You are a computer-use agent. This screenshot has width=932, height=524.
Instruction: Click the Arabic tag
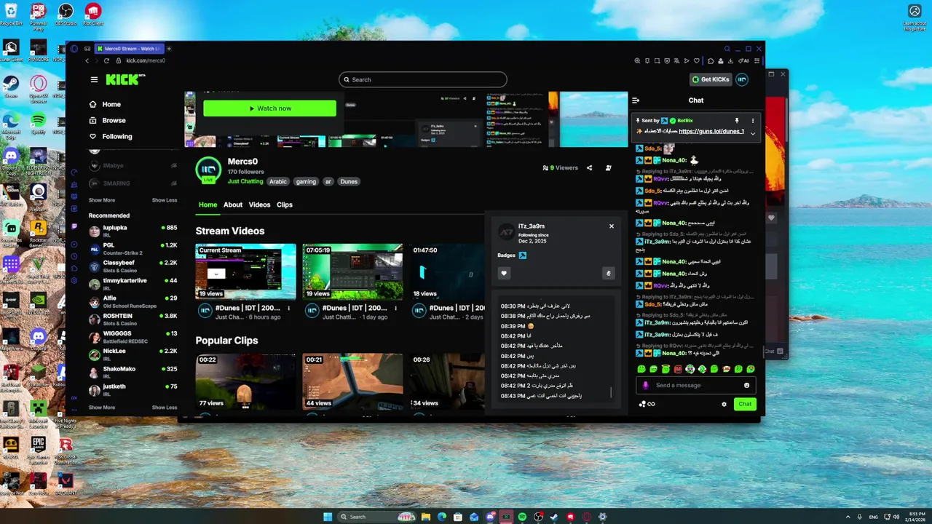(x=278, y=182)
